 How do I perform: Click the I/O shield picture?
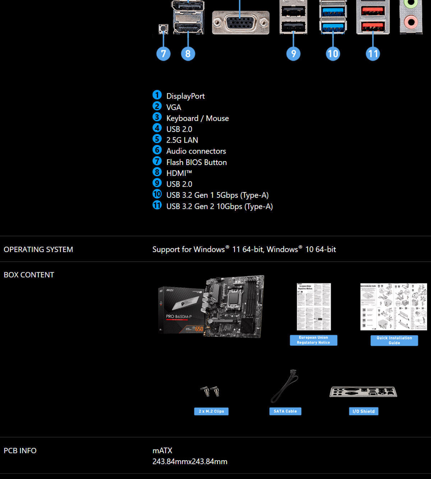pos(363,392)
